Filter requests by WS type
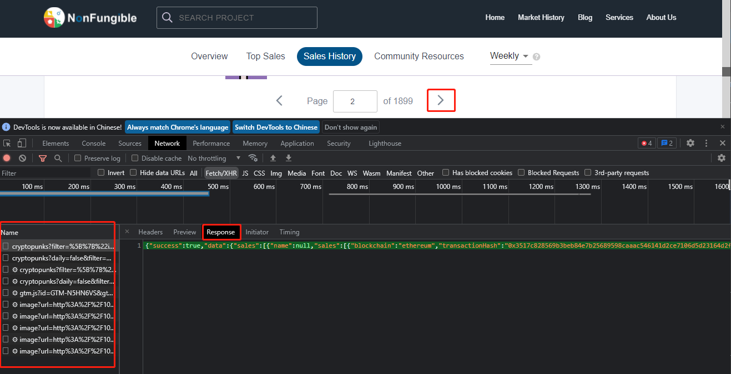731x374 pixels. point(352,173)
